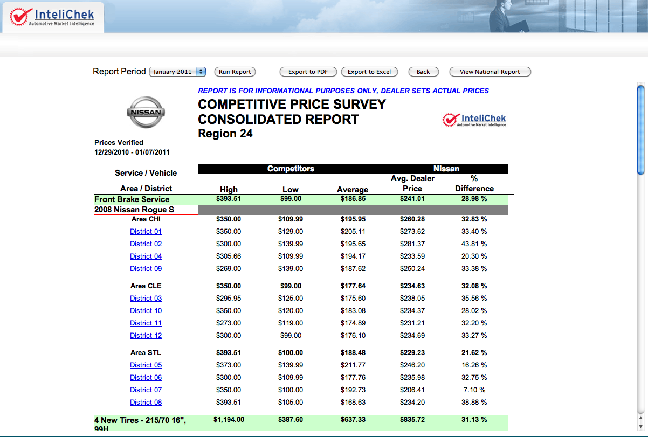This screenshot has width=648, height=437.
Task: Click the scrollbar down arrow
Action: pyautogui.click(x=640, y=426)
